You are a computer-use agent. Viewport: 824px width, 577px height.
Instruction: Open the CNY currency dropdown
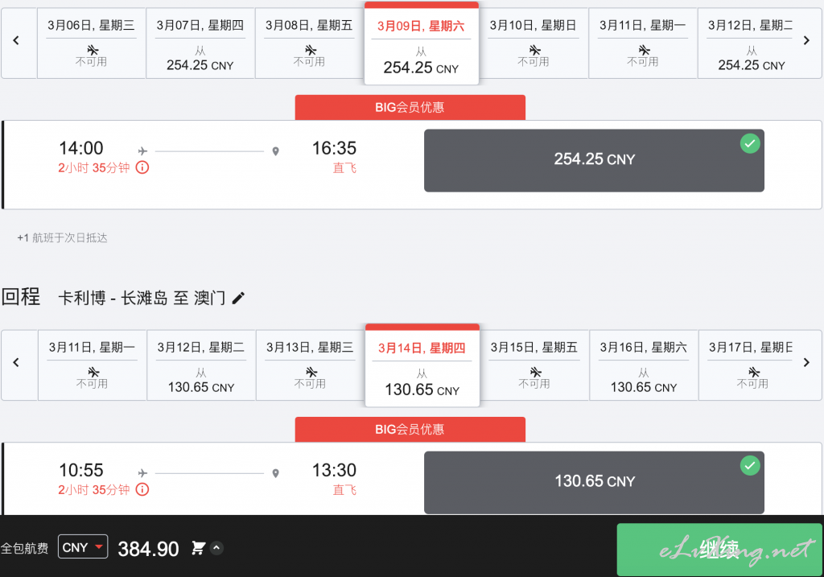pyautogui.click(x=83, y=547)
